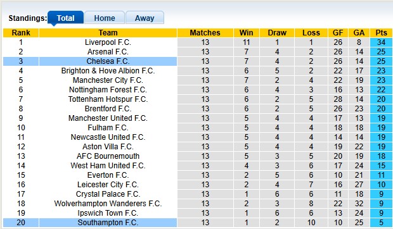This screenshot has height=229, width=393.
Task: Click the Matches column header
Action: tap(205, 33)
